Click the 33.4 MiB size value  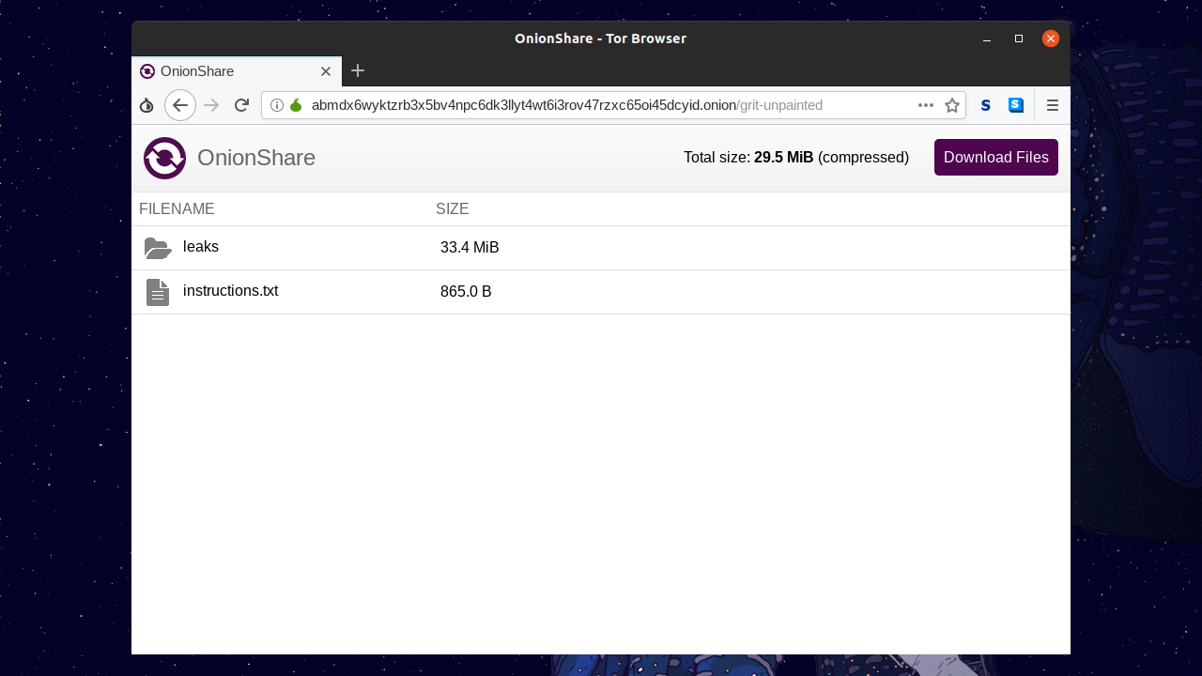pos(470,248)
